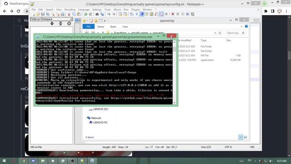This screenshot has width=291, height=164.
Task: Sort Explorer files by Type column
Action: (203, 41)
